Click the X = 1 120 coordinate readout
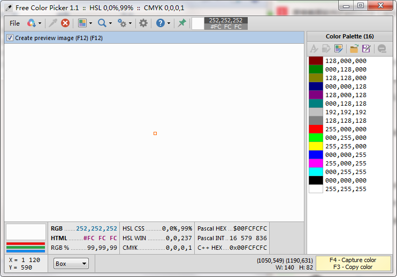The image size is (397, 277). (24, 260)
